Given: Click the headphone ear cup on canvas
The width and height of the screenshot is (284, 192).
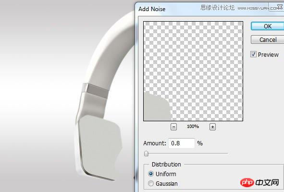Looking at the screenshot, I should 99,146.
